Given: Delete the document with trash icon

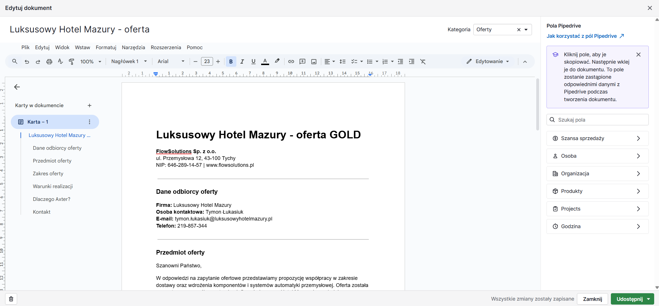Looking at the screenshot, I should pyautogui.click(x=11, y=299).
